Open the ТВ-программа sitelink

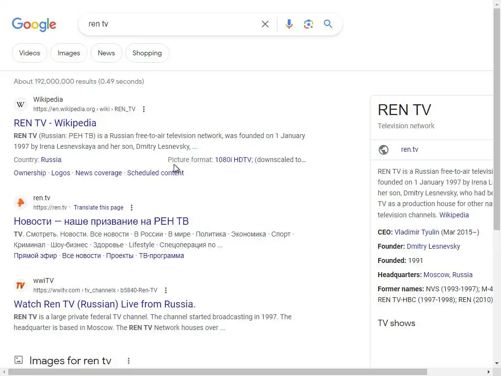point(161,256)
